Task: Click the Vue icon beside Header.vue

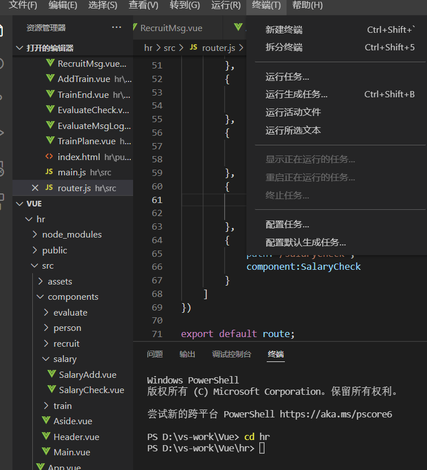Action: point(46,436)
